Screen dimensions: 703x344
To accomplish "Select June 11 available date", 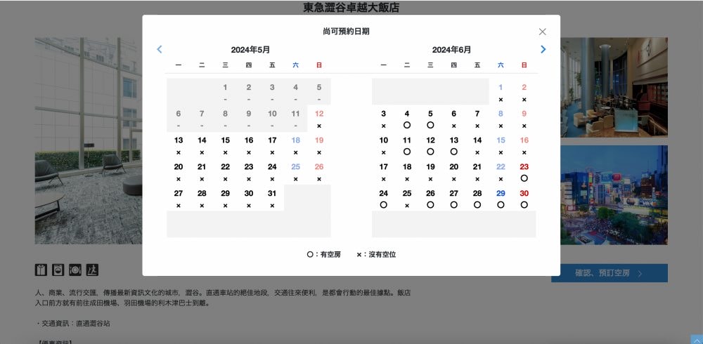I will (x=406, y=145).
